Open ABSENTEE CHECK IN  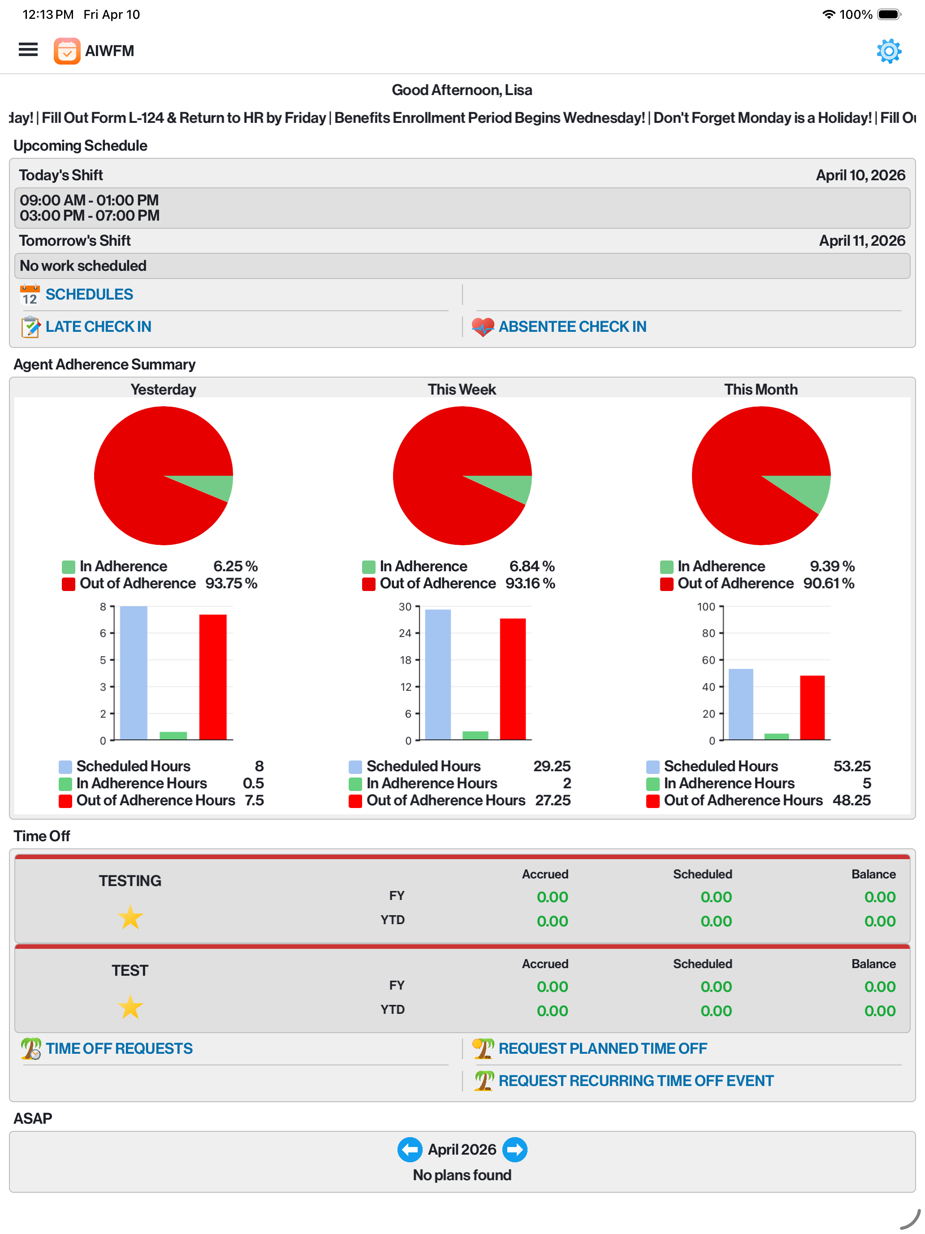coord(573,327)
